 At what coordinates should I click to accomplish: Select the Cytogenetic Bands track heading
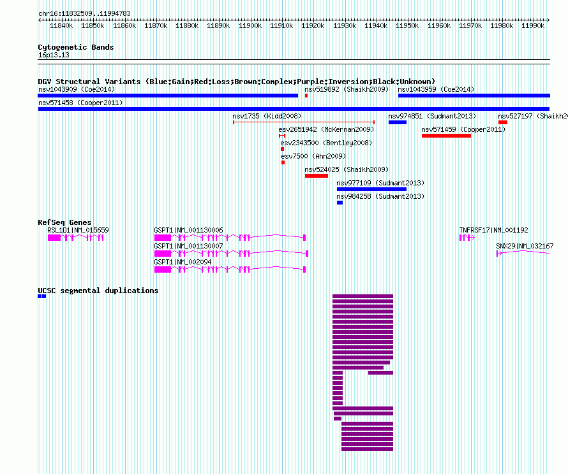coord(76,47)
